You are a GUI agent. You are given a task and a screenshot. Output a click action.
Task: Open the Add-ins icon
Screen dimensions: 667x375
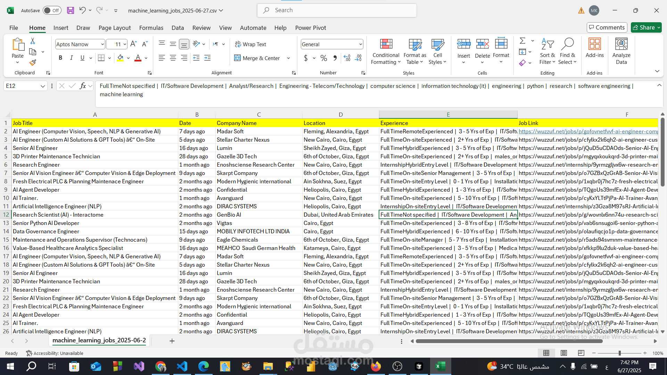[594, 48]
